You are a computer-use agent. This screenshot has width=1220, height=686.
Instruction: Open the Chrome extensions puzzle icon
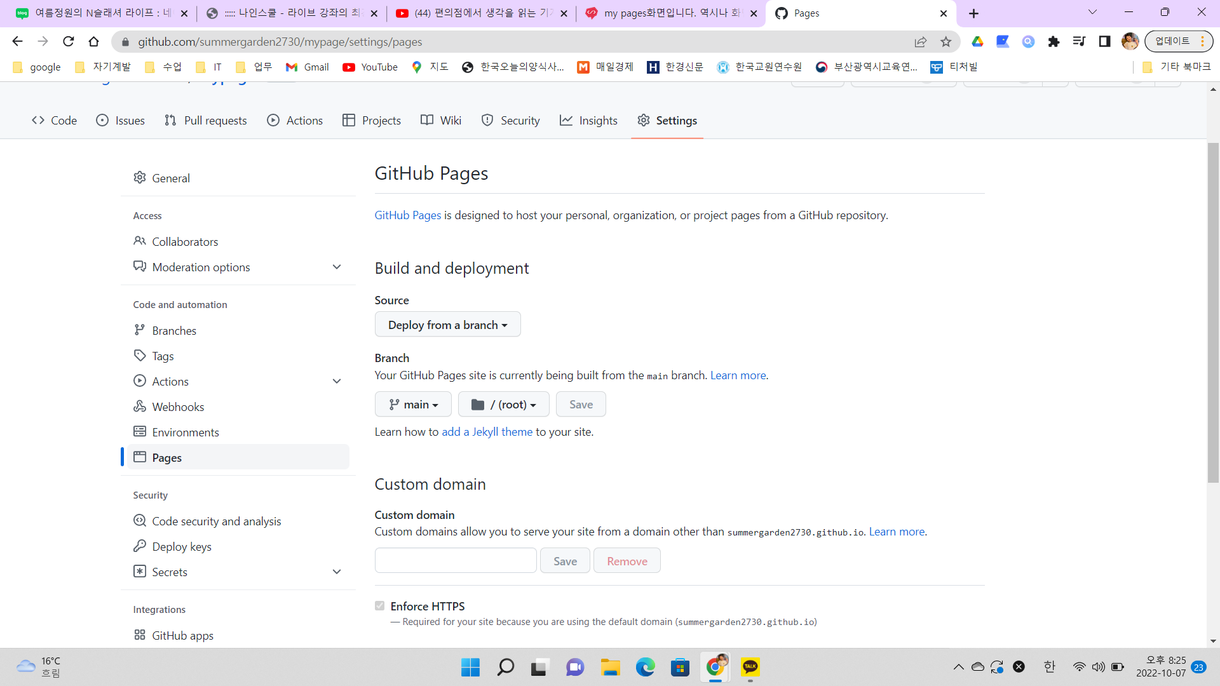pyautogui.click(x=1054, y=41)
